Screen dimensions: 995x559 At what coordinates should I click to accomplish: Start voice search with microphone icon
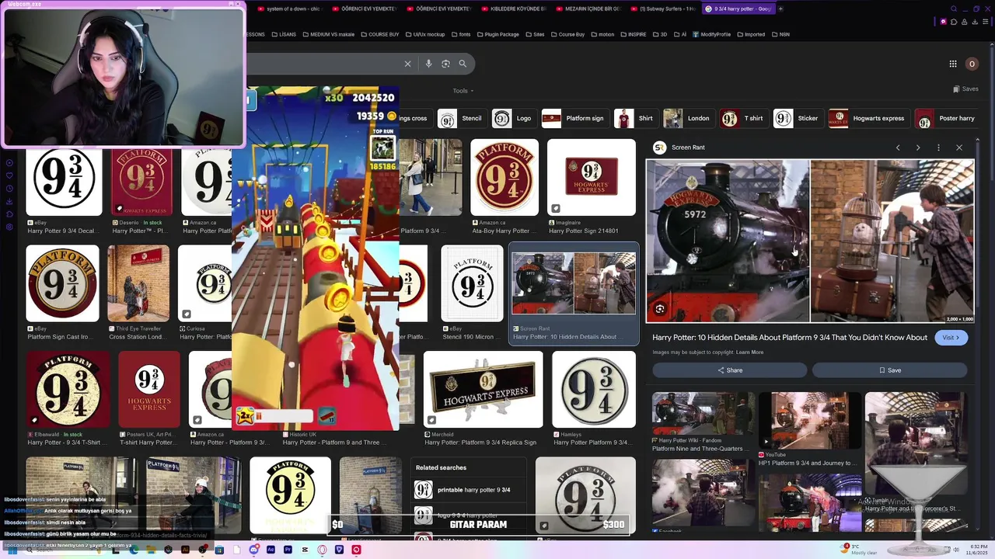[x=428, y=64]
